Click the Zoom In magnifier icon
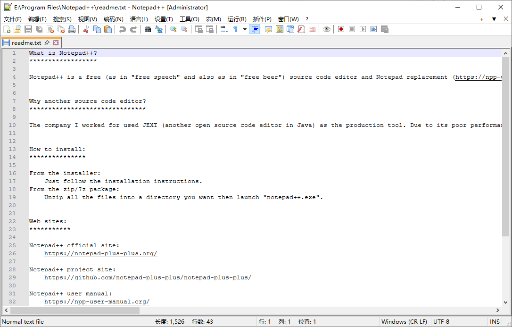 click(x=173, y=29)
